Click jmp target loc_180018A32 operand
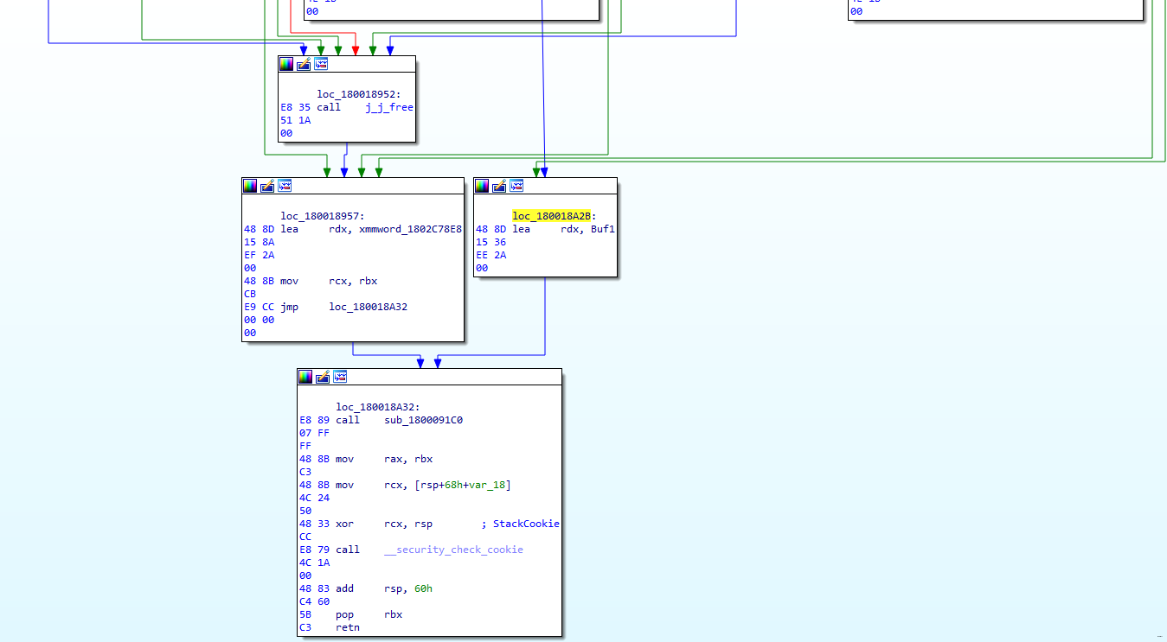Screen dimensions: 1167x642 (x=368, y=307)
